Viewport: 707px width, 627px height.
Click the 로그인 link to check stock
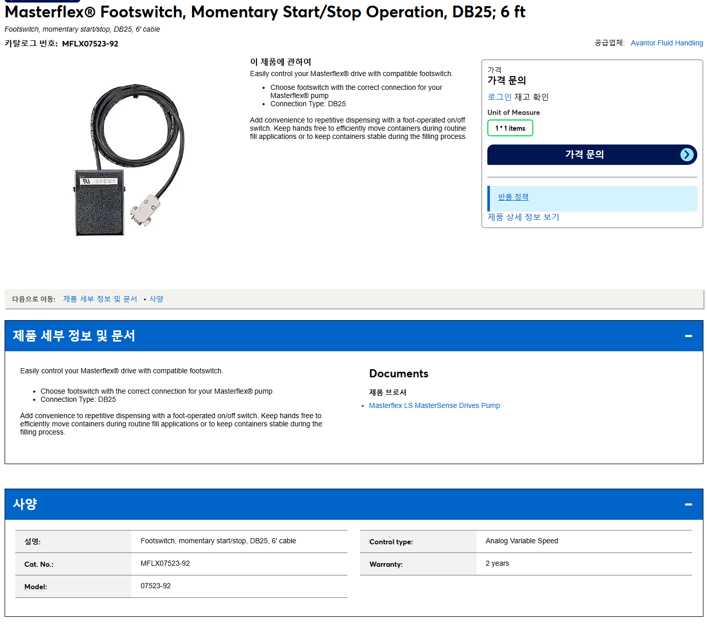[x=499, y=97]
